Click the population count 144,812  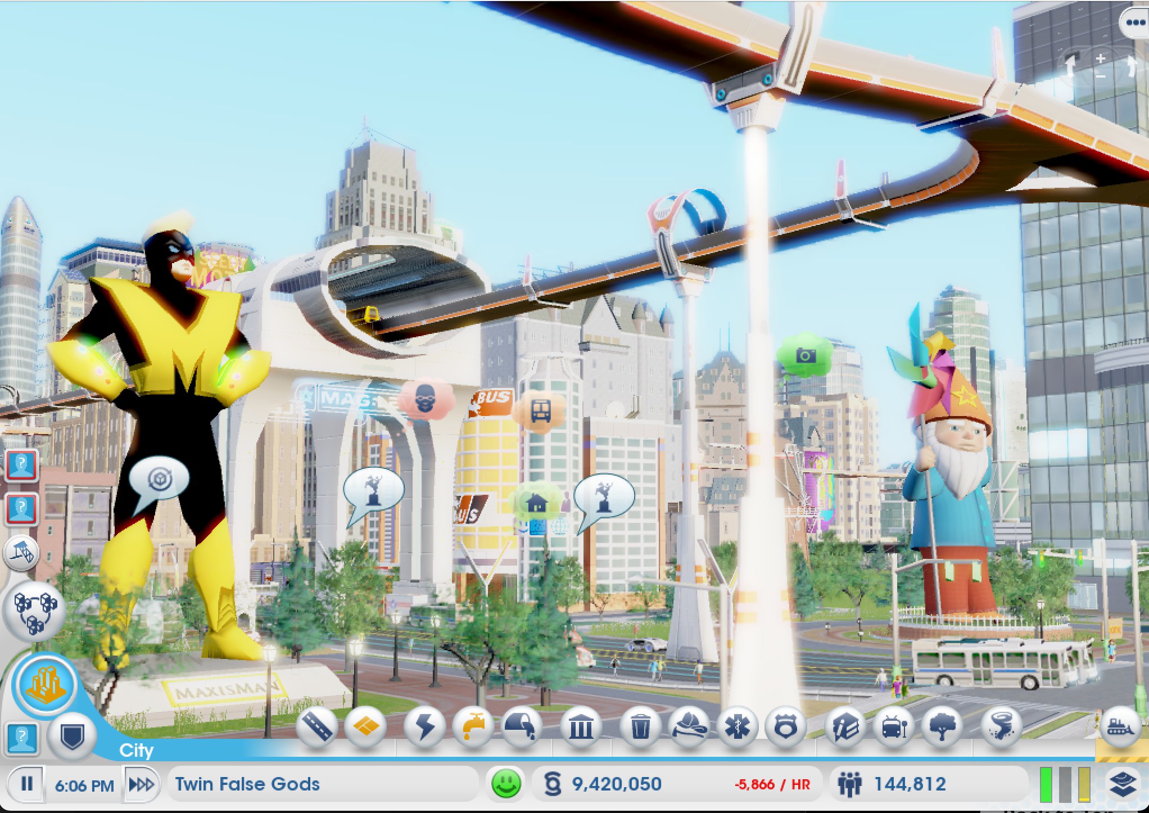(910, 784)
